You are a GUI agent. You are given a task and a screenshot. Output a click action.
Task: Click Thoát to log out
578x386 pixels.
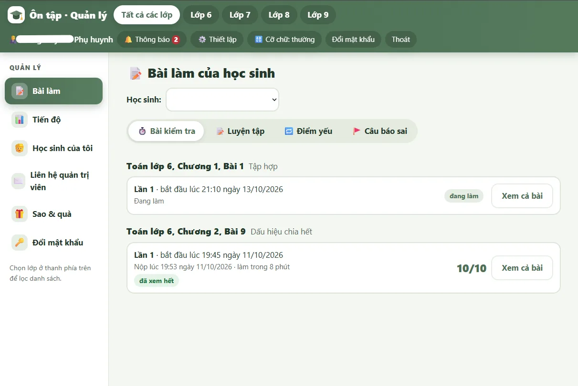click(401, 40)
